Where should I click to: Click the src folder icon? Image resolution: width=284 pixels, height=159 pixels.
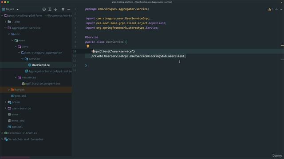(13, 34)
